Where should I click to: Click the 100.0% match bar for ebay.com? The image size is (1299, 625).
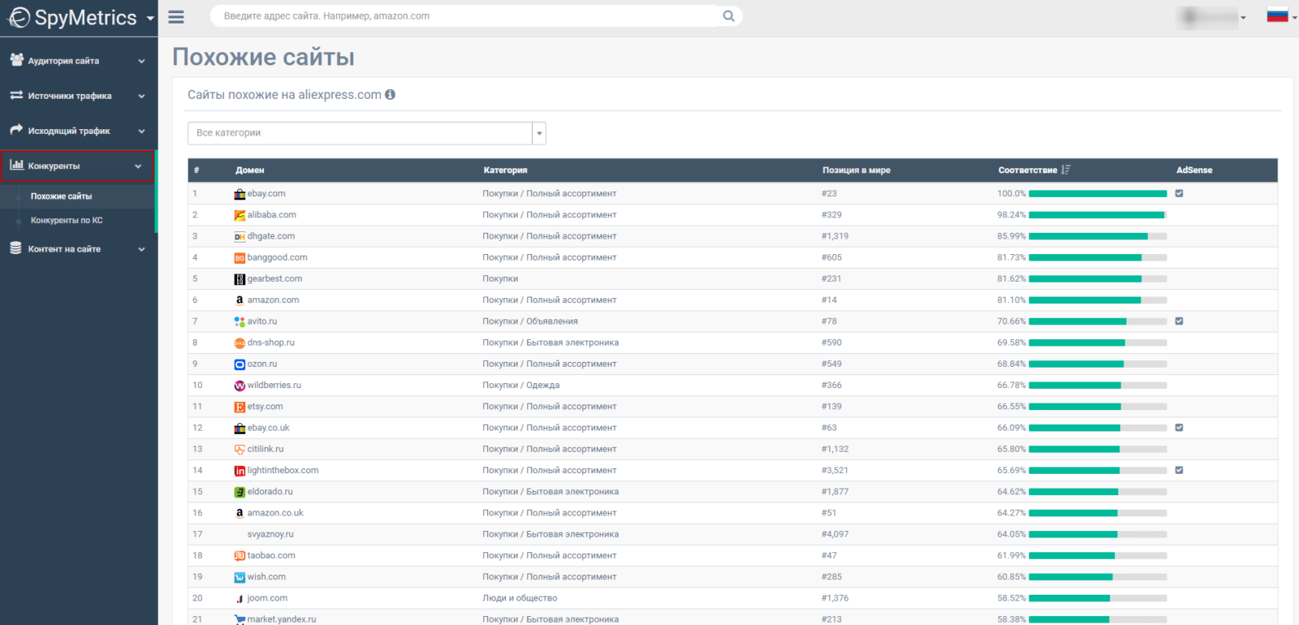[1098, 194]
